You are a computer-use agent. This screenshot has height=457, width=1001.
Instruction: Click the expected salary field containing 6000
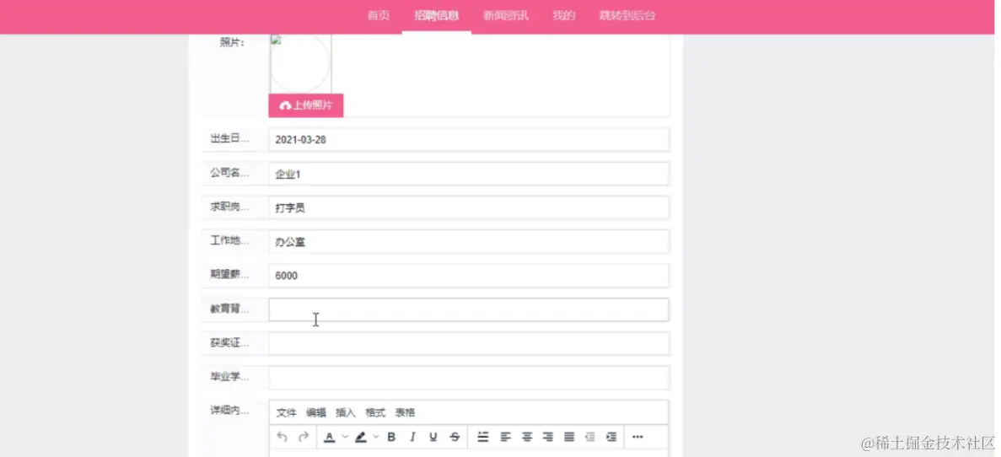[469, 276]
